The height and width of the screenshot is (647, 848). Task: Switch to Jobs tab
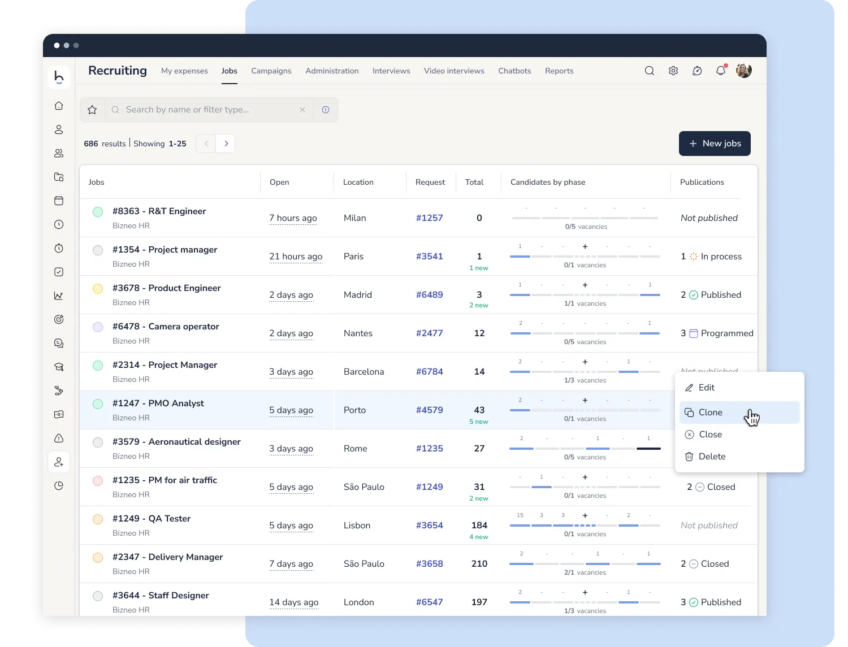coord(230,71)
